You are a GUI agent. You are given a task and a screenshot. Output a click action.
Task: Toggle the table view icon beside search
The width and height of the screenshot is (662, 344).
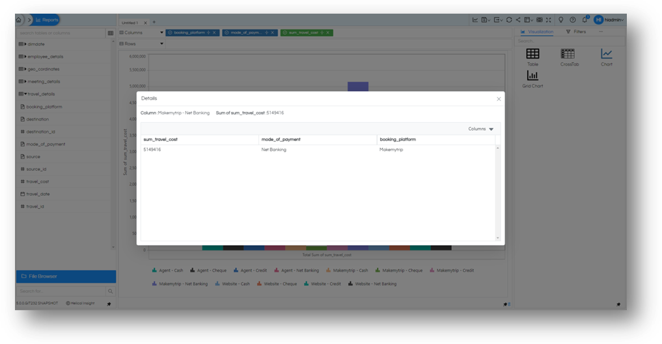tap(111, 33)
